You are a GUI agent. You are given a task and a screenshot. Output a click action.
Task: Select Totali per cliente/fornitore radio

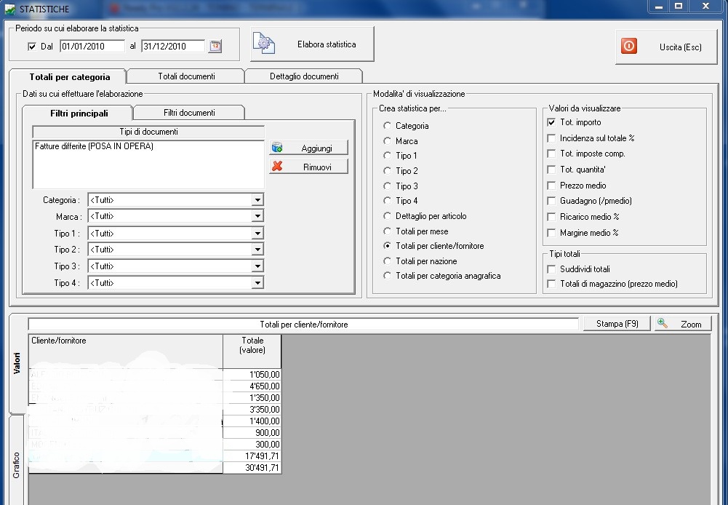coord(387,246)
